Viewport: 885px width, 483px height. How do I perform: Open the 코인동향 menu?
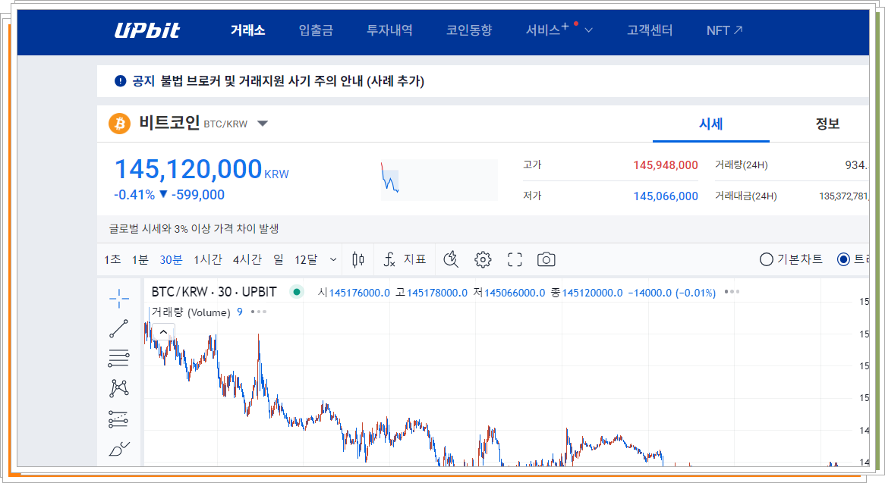pos(469,30)
